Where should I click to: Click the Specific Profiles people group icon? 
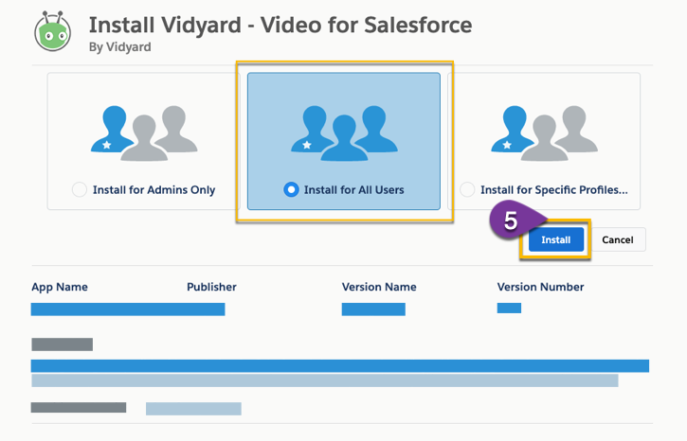click(x=544, y=133)
